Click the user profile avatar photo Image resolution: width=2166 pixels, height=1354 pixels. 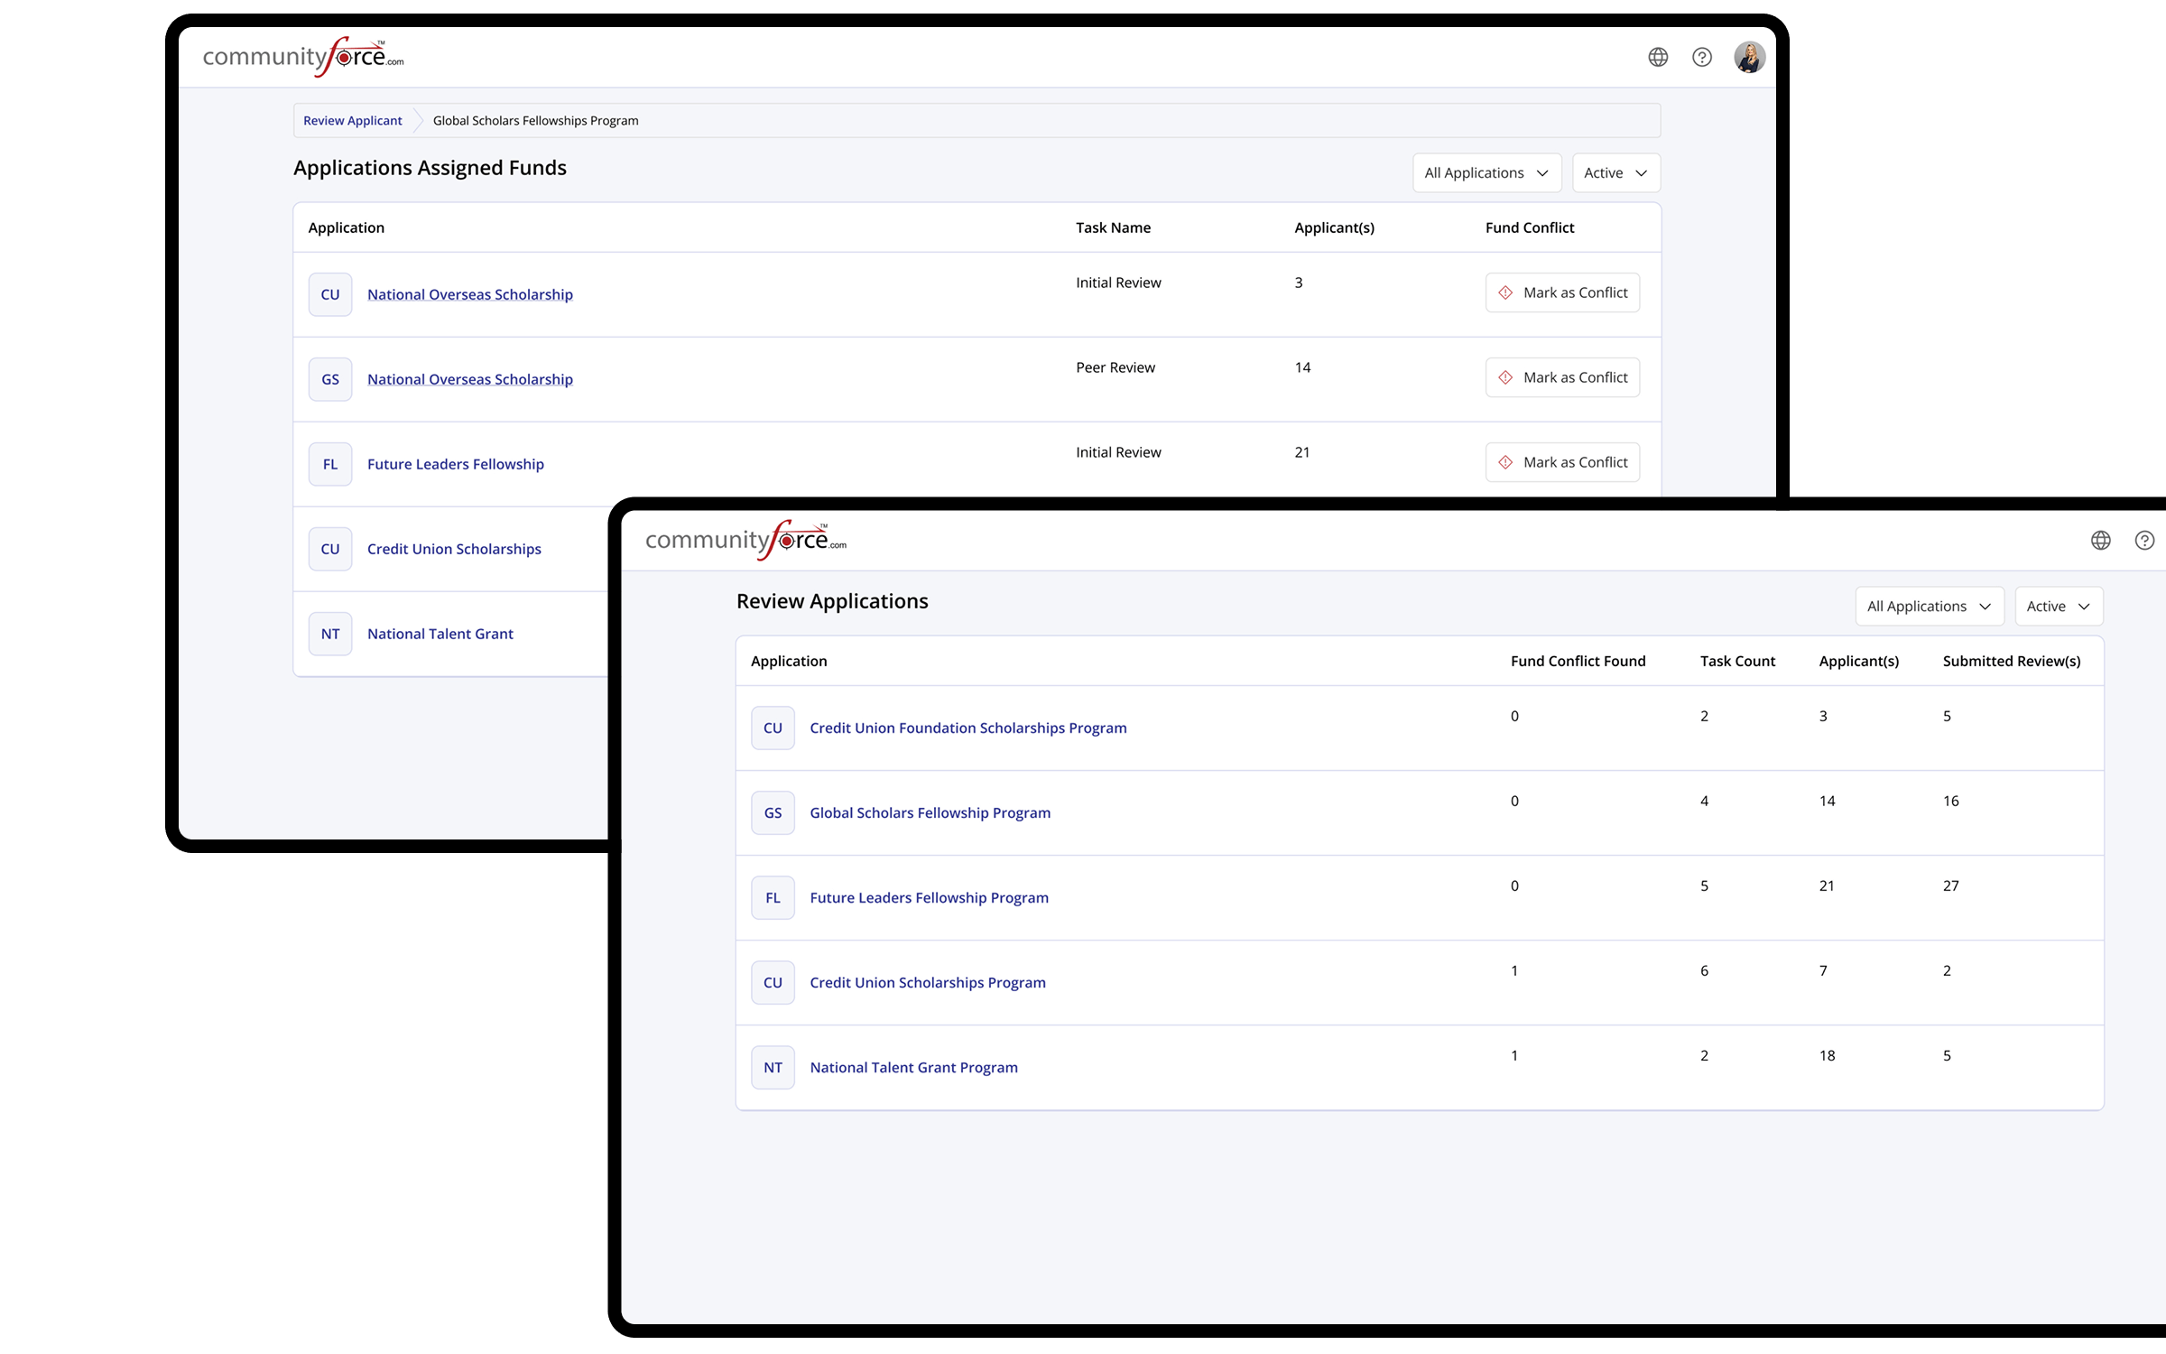pyautogui.click(x=1749, y=57)
